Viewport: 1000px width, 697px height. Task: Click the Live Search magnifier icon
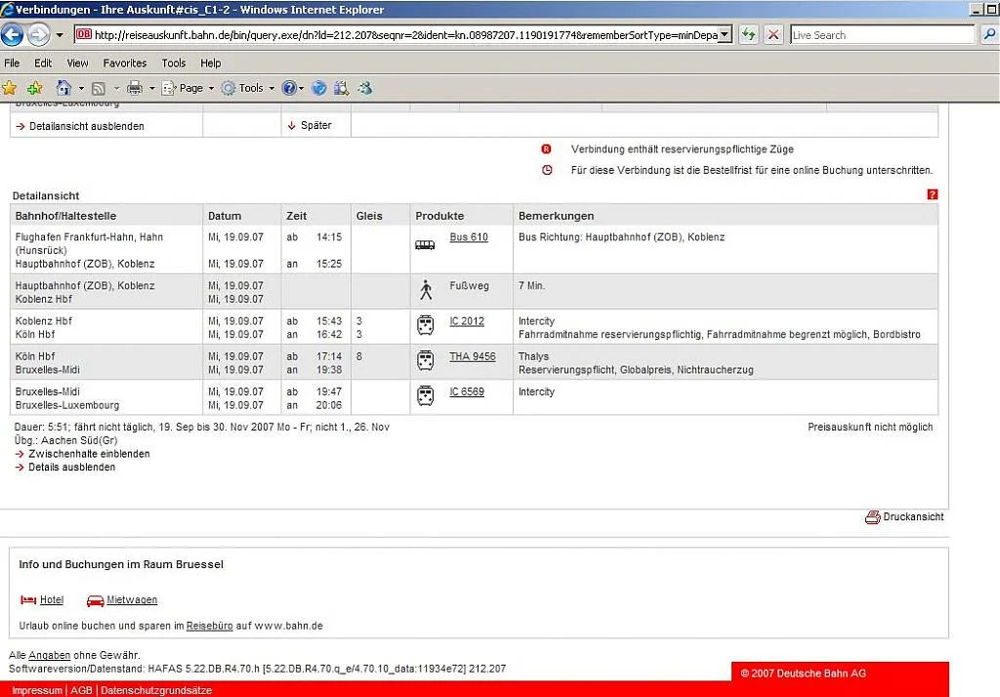pyautogui.click(x=987, y=35)
